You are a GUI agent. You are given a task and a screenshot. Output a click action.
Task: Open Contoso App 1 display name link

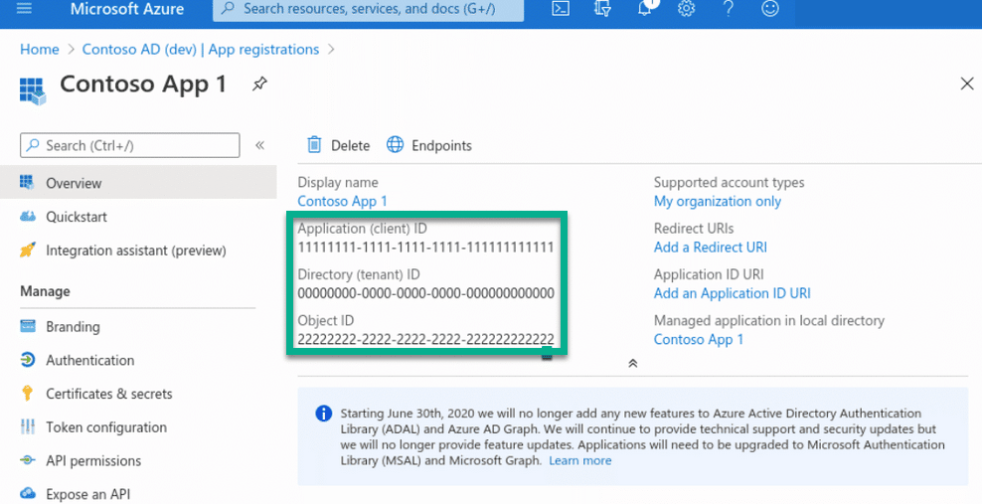coord(342,201)
